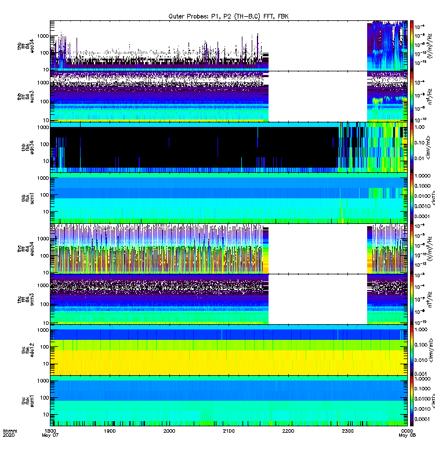Click the 100 frequency tick of thc eac34 panel

click(45, 256)
